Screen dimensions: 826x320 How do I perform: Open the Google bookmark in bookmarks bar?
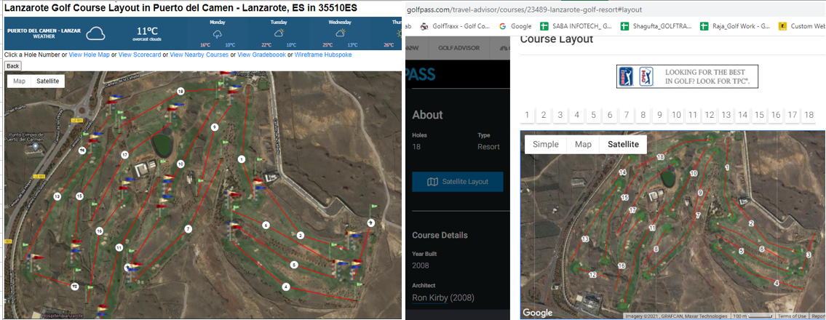(x=515, y=25)
